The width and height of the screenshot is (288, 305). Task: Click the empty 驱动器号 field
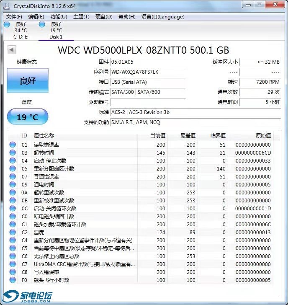click(148, 102)
